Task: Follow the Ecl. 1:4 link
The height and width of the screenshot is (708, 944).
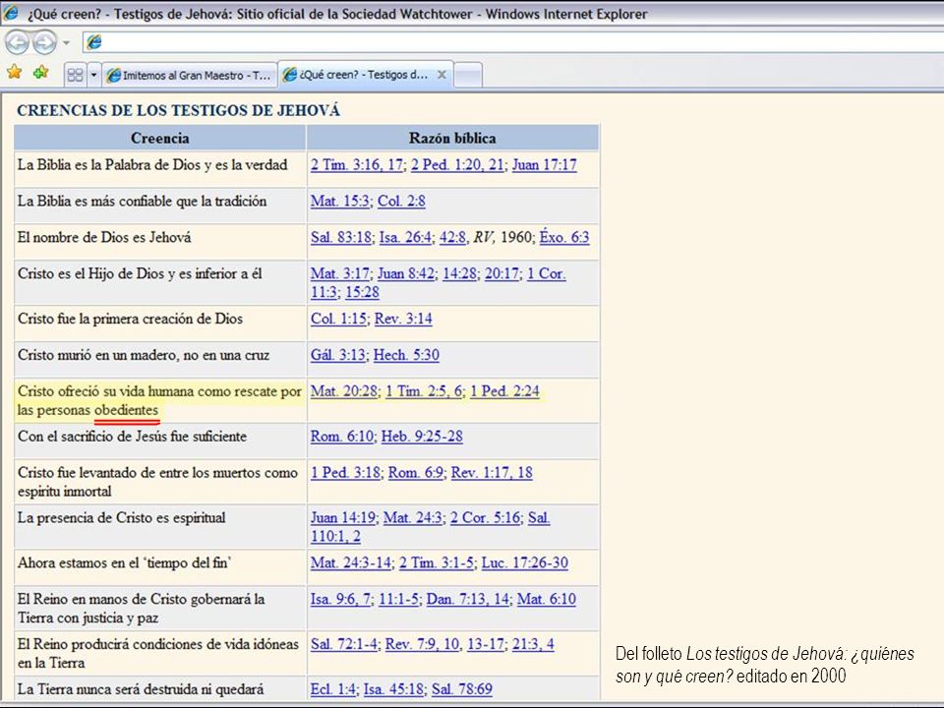Action: 333,688
